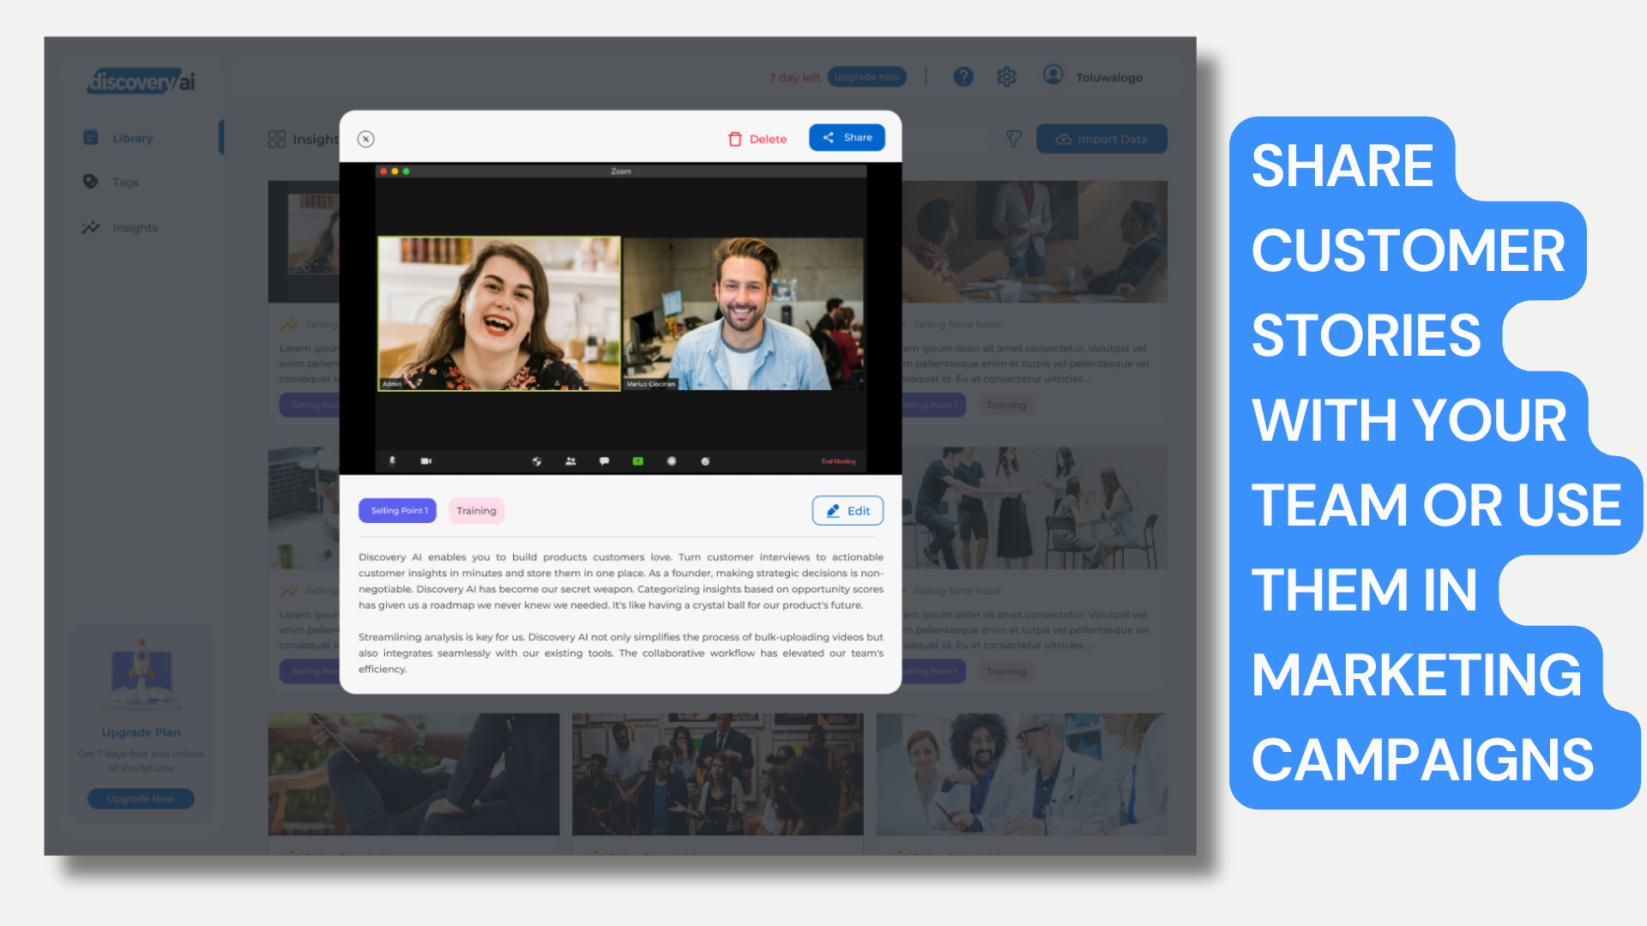Click Import Data button

coord(1101,139)
